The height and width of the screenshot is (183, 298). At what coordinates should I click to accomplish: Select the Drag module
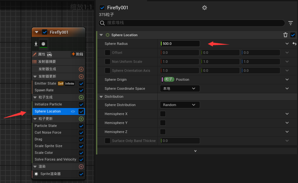coord(39,139)
